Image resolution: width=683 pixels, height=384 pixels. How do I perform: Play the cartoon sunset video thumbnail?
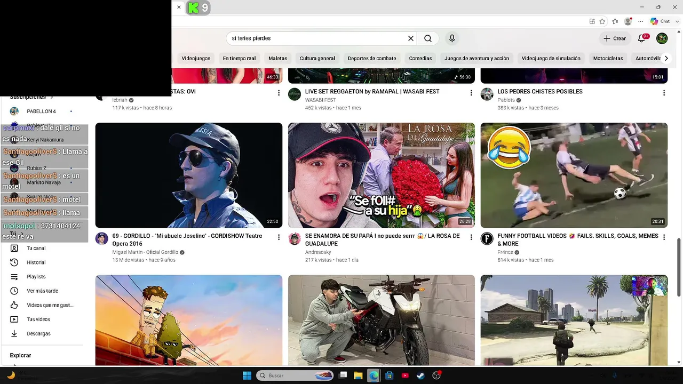[x=189, y=320]
